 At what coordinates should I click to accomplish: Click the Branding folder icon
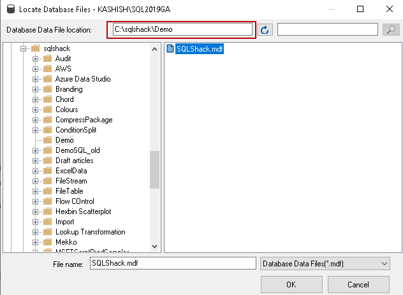point(48,89)
